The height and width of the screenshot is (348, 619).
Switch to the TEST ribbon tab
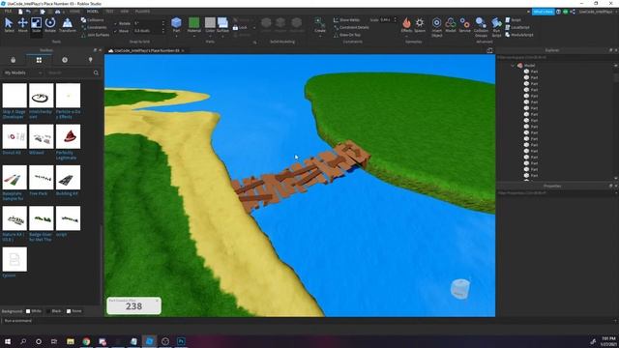click(109, 12)
